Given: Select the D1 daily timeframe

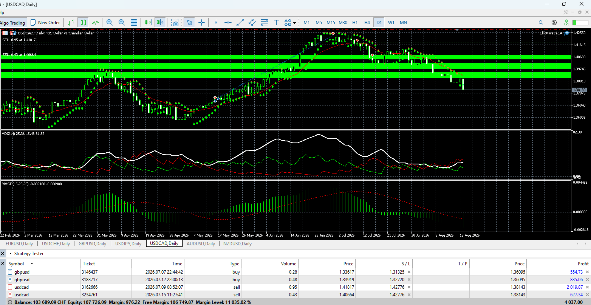Looking at the screenshot, I should coord(379,23).
